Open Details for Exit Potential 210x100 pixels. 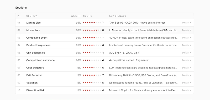click(186, 75)
